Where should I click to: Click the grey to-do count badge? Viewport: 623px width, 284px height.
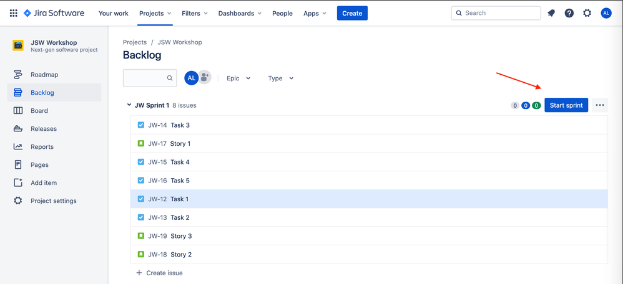515,105
